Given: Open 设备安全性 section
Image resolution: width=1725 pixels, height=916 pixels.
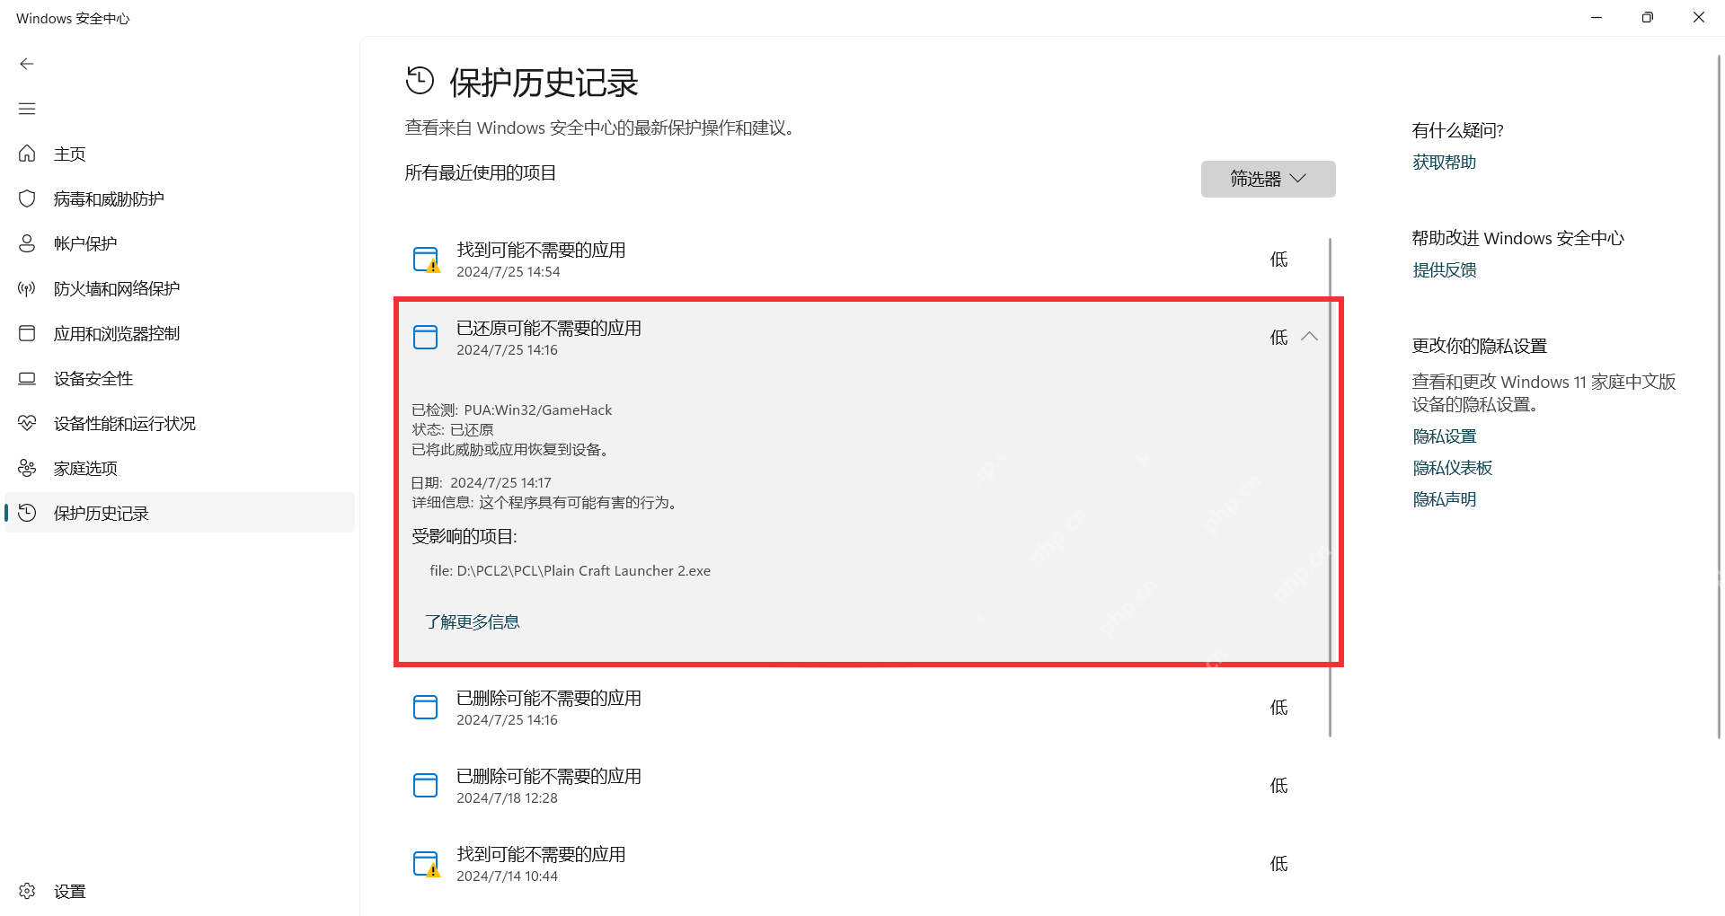Looking at the screenshot, I should point(180,378).
